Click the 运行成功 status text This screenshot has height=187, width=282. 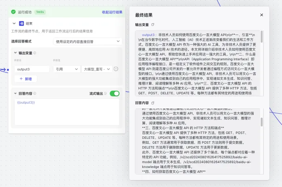coord(25,12)
